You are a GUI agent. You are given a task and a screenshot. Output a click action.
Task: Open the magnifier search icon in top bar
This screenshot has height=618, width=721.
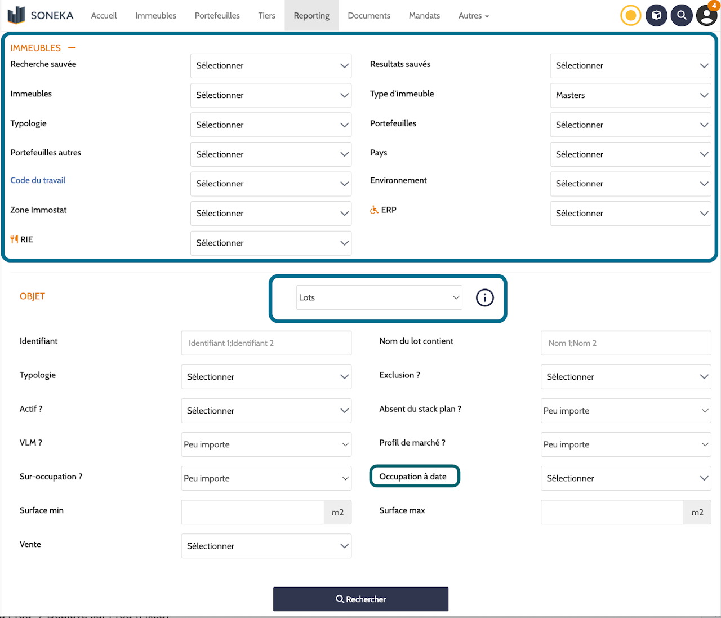pos(682,15)
